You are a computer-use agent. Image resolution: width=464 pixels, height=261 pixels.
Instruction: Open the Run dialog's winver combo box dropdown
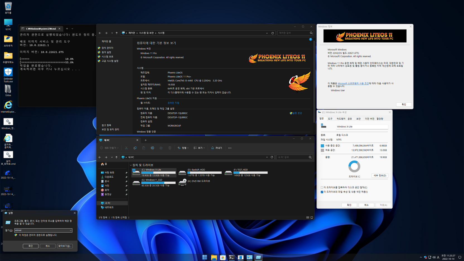[x=71, y=230]
